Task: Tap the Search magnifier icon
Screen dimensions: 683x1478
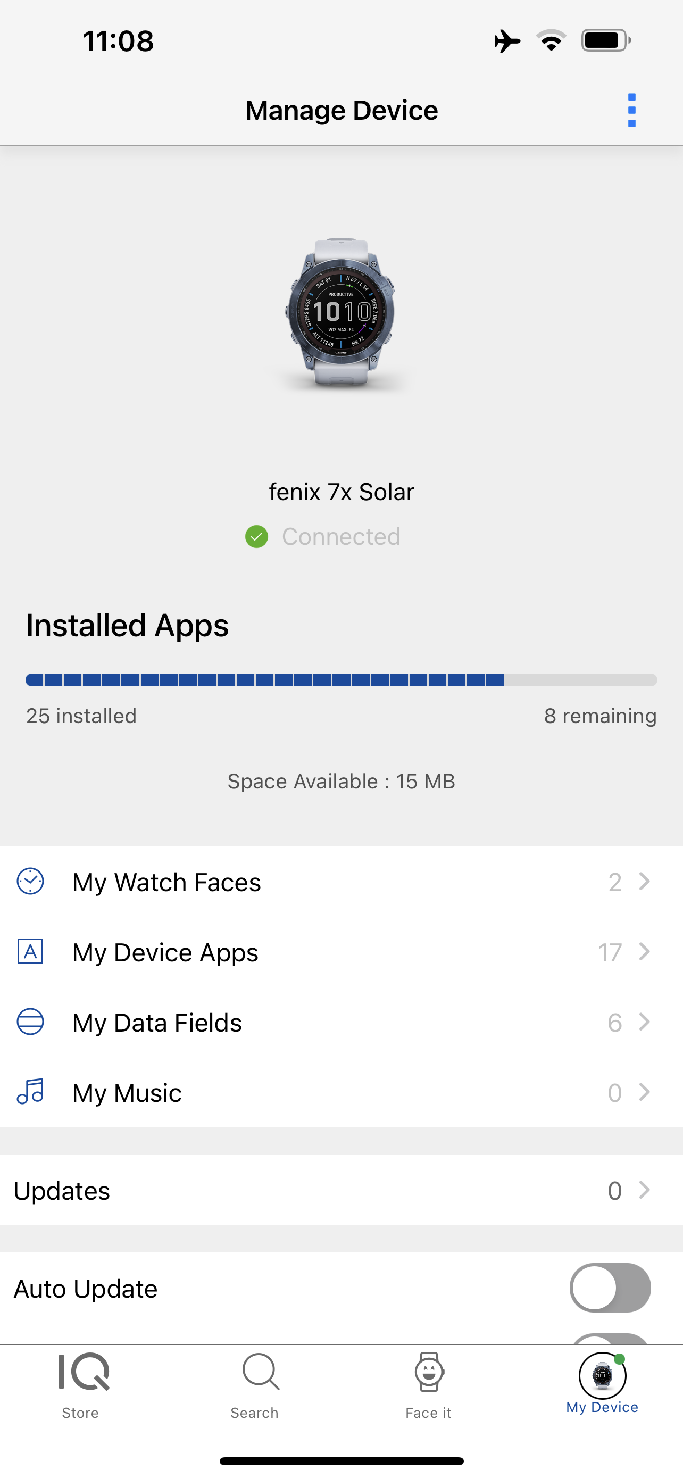Action: pos(260,1372)
